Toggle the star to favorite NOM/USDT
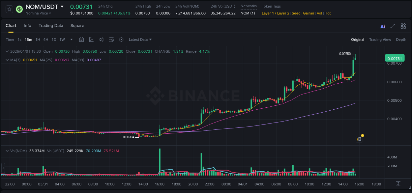Screen dimensions: 412x193 coord(9,9)
